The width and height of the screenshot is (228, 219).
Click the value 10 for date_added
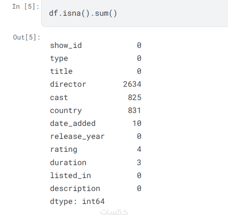click(x=137, y=123)
